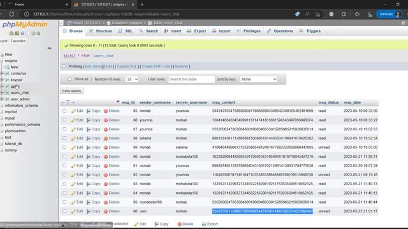Click bottom Edit for selected rows
The image size is (408, 229).
point(140,224)
